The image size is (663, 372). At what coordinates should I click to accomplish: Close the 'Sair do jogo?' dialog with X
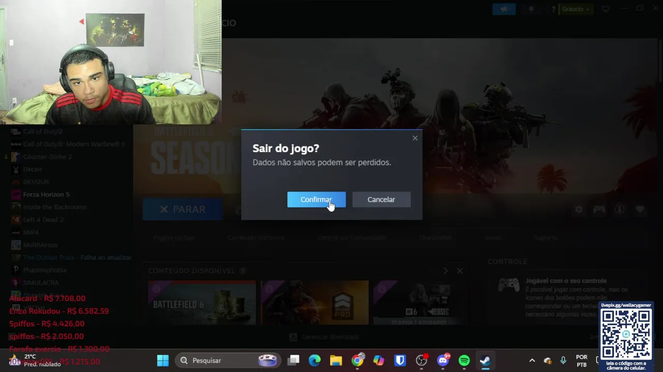(x=415, y=138)
